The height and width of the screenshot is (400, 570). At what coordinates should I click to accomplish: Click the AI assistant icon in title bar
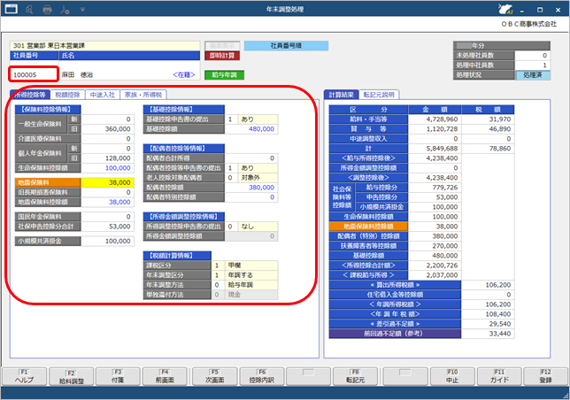point(505,10)
